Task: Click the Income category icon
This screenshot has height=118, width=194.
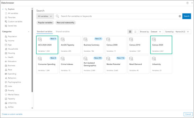Action: [x=6, y=41]
